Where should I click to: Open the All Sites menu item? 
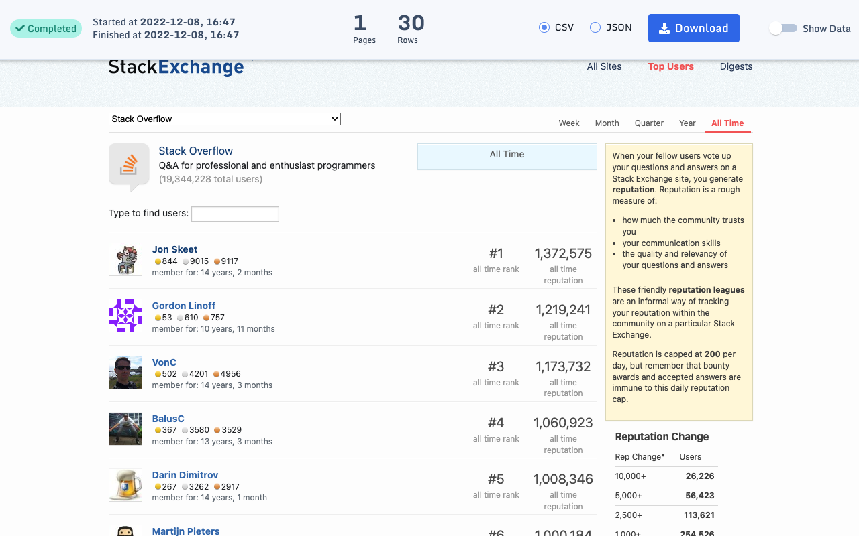pos(604,66)
